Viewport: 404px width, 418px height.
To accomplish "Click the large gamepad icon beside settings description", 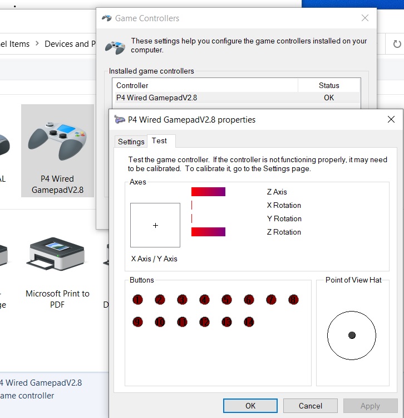I will (x=115, y=47).
